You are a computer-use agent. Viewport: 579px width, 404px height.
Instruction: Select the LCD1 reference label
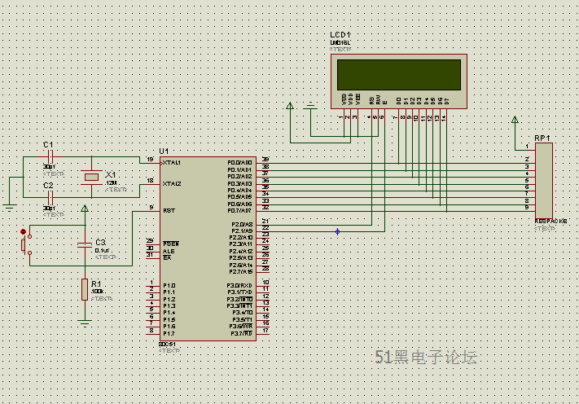tap(340, 35)
